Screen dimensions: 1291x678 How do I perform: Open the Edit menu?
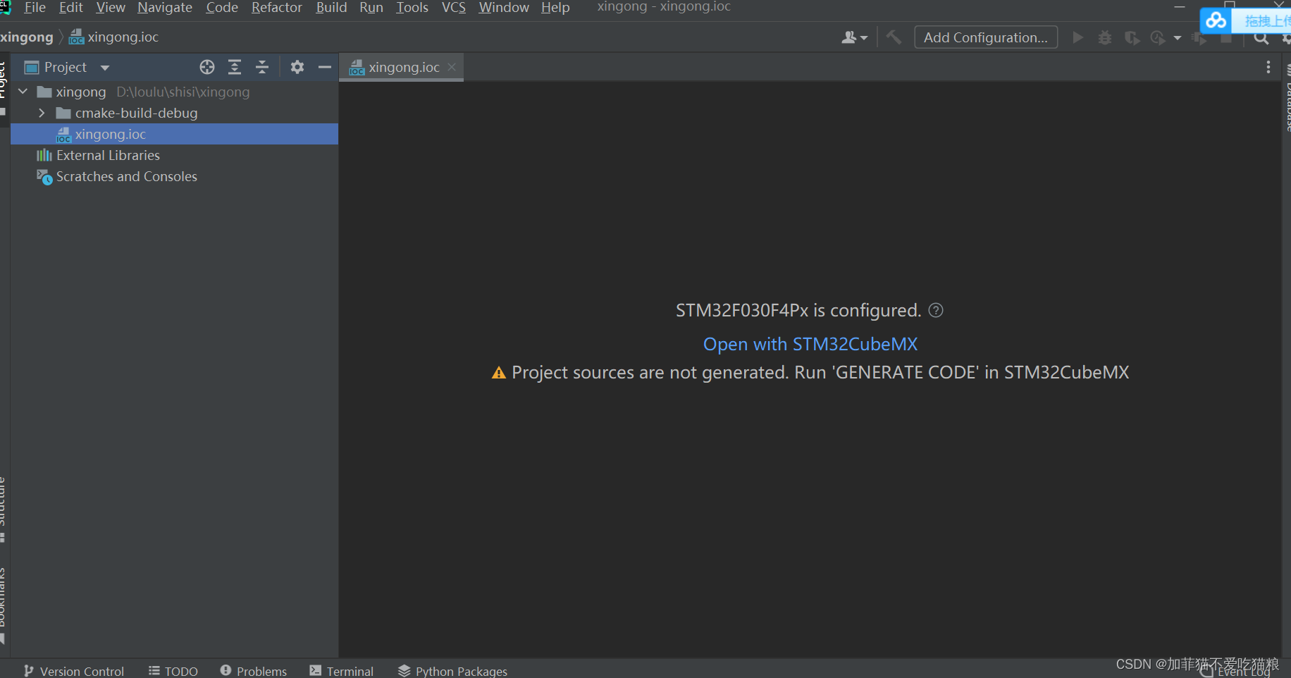tap(70, 8)
